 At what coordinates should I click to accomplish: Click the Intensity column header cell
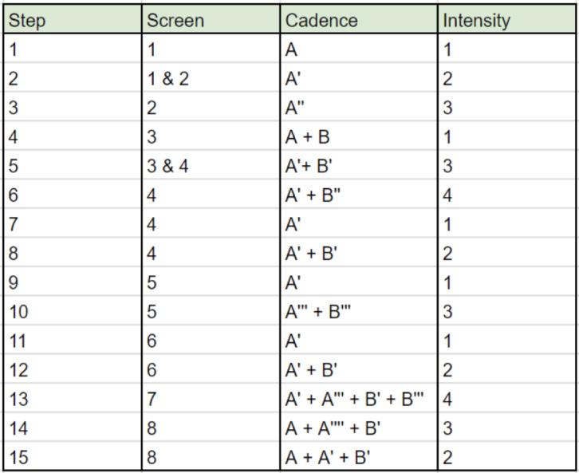pyautogui.click(x=506, y=20)
